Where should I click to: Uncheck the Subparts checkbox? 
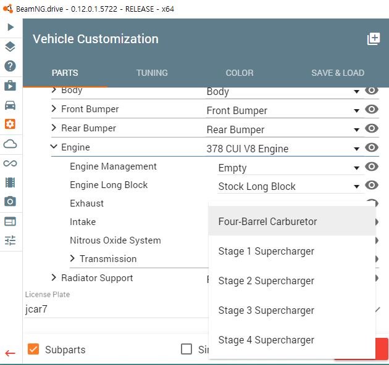(x=33, y=349)
